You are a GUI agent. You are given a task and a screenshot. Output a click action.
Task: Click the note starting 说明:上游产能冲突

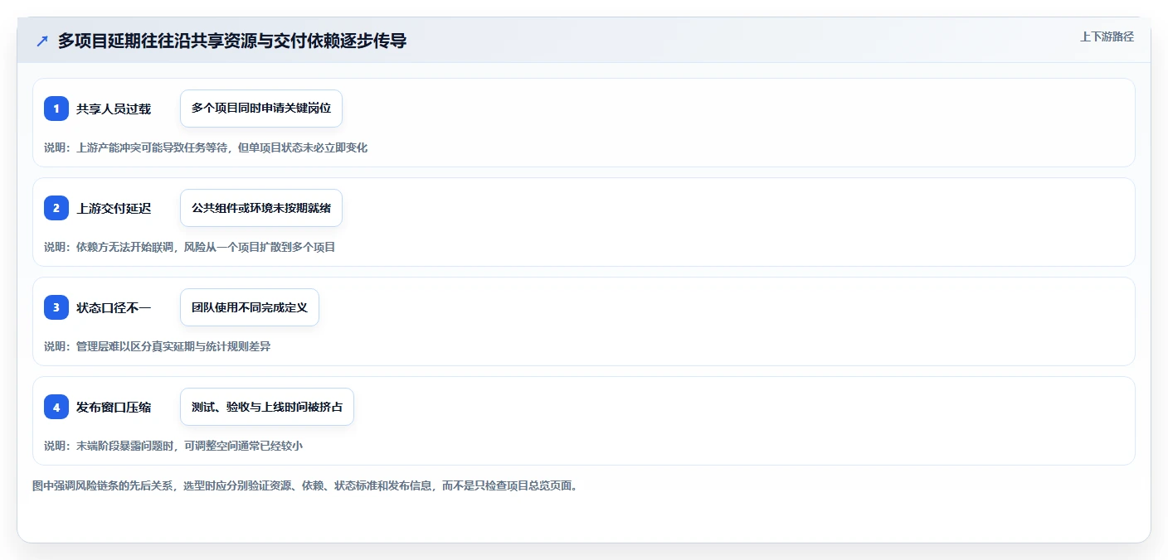click(x=206, y=147)
